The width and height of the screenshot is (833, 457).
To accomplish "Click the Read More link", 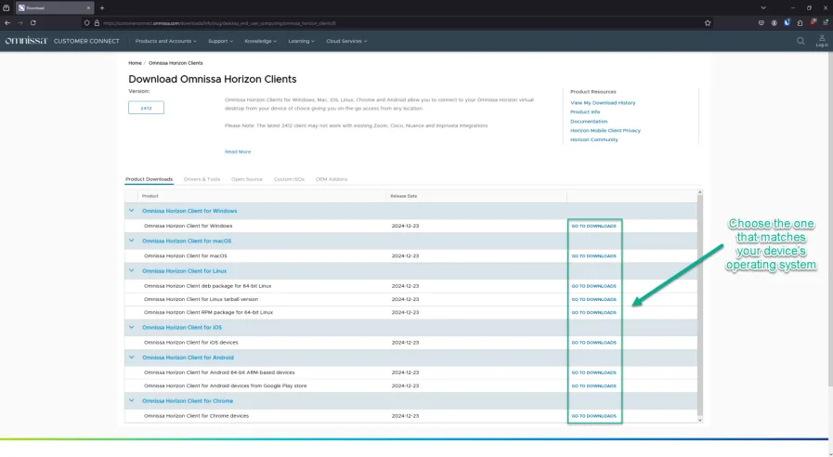I will coord(238,152).
